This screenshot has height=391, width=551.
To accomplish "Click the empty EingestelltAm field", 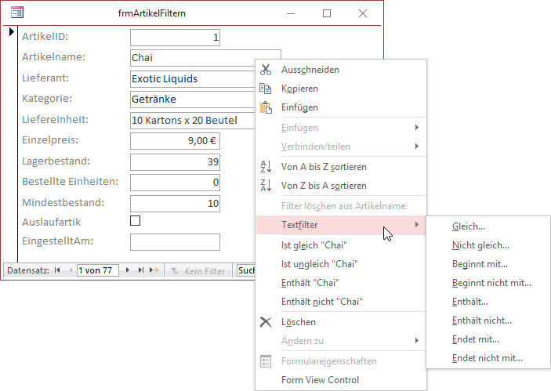I will point(175,242).
